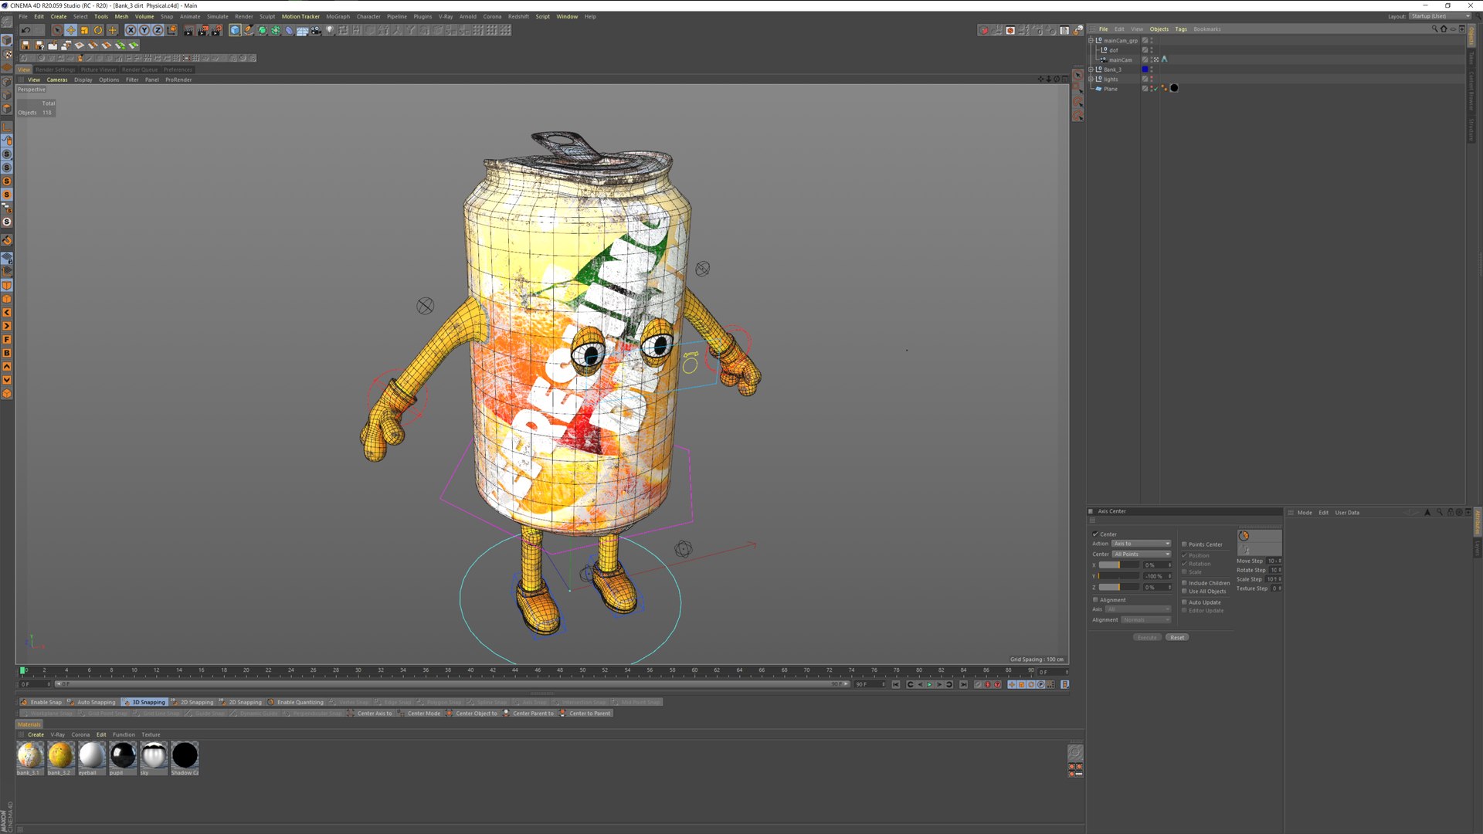Add a Cube primitive object

point(235,30)
